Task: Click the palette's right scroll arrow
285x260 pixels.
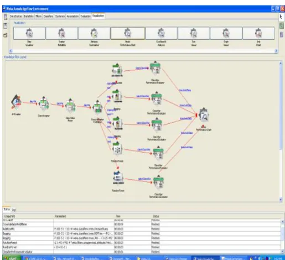Action: coord(276,51)
